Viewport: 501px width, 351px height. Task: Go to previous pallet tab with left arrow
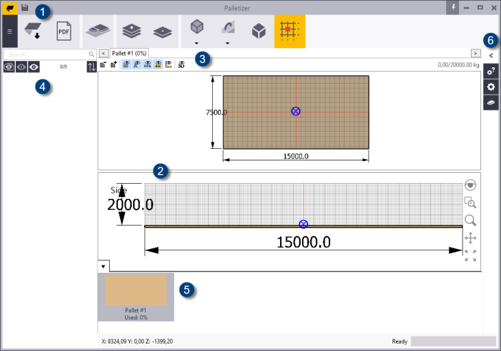coord(104,53)
